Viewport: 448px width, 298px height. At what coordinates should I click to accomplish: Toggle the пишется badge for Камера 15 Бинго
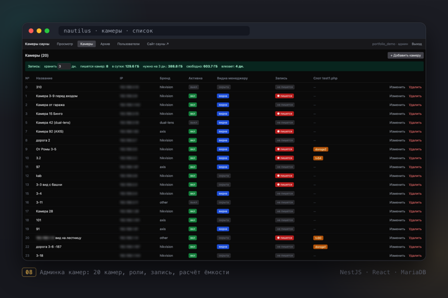pyautogui.click(x=284, y=114)
